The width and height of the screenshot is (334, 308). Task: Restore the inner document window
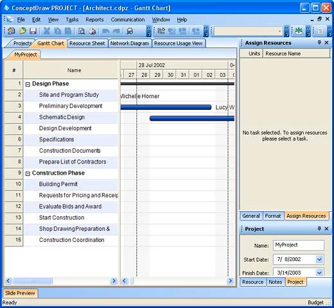coord(319,19)
